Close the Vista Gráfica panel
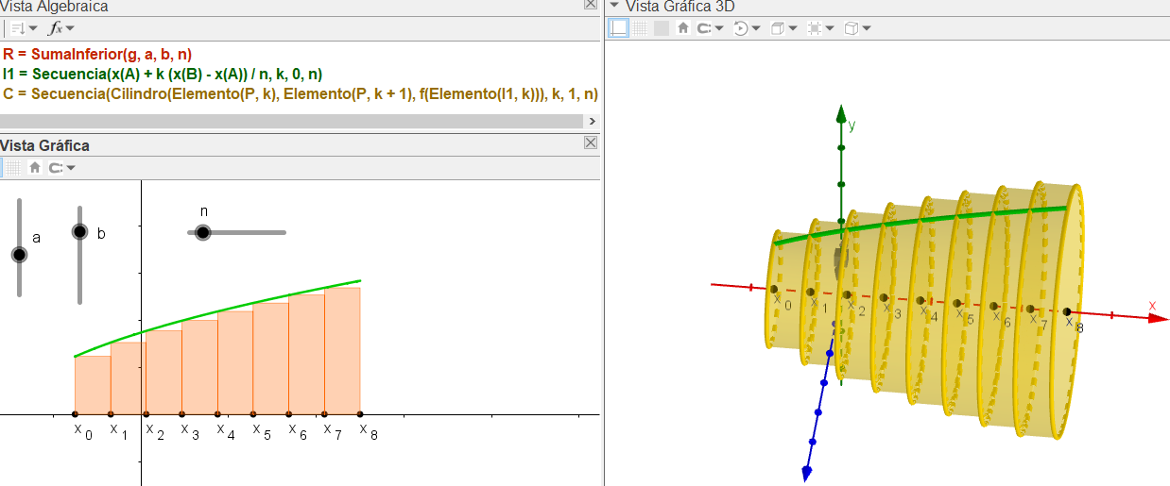This screenshot has height=486, width=1170. pyautogui.click(x=591, y=142)
